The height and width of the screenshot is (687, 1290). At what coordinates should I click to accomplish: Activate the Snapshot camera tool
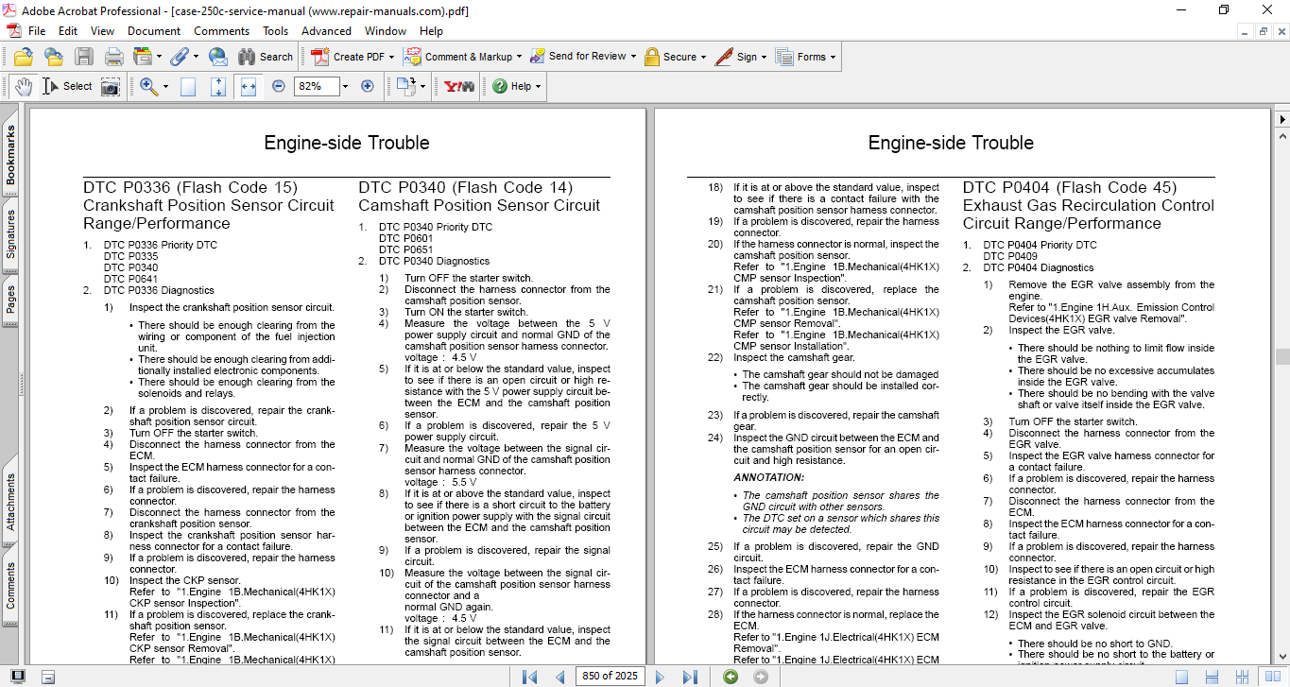111,86
